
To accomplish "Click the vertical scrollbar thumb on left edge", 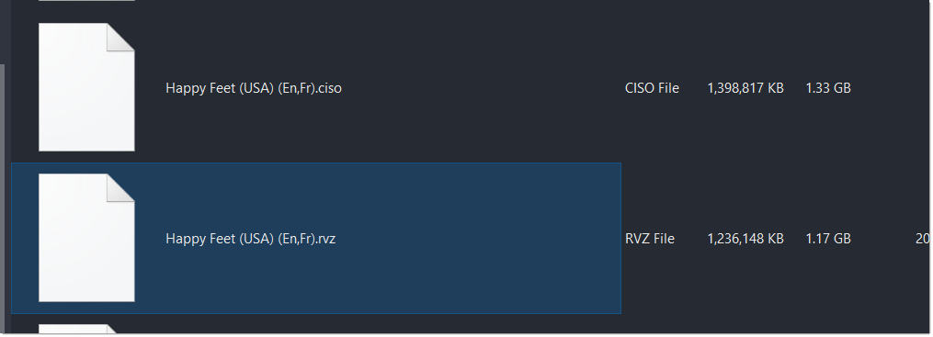I will (x=3, y=199).
